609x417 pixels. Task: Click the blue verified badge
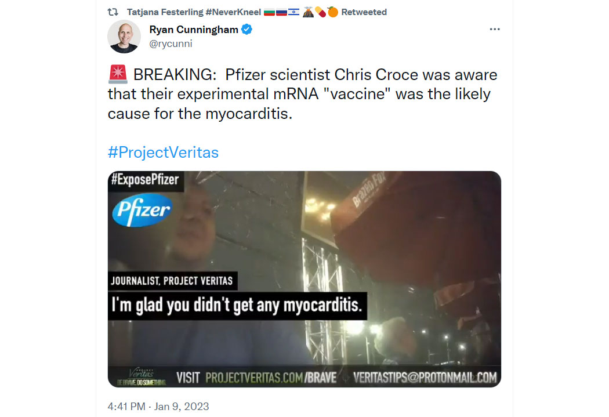tap(246, 30)
